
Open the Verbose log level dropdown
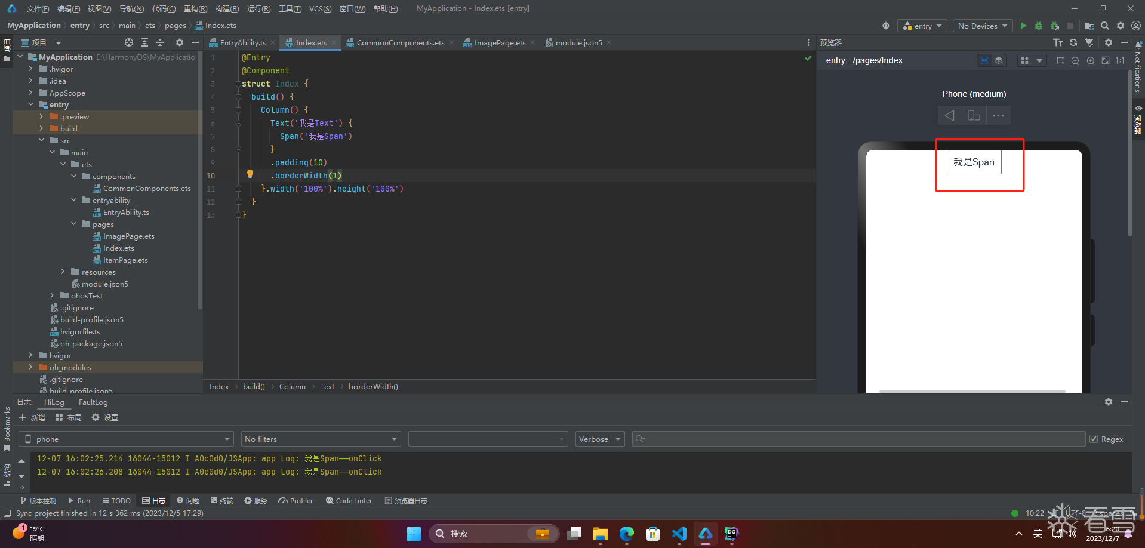599,439
